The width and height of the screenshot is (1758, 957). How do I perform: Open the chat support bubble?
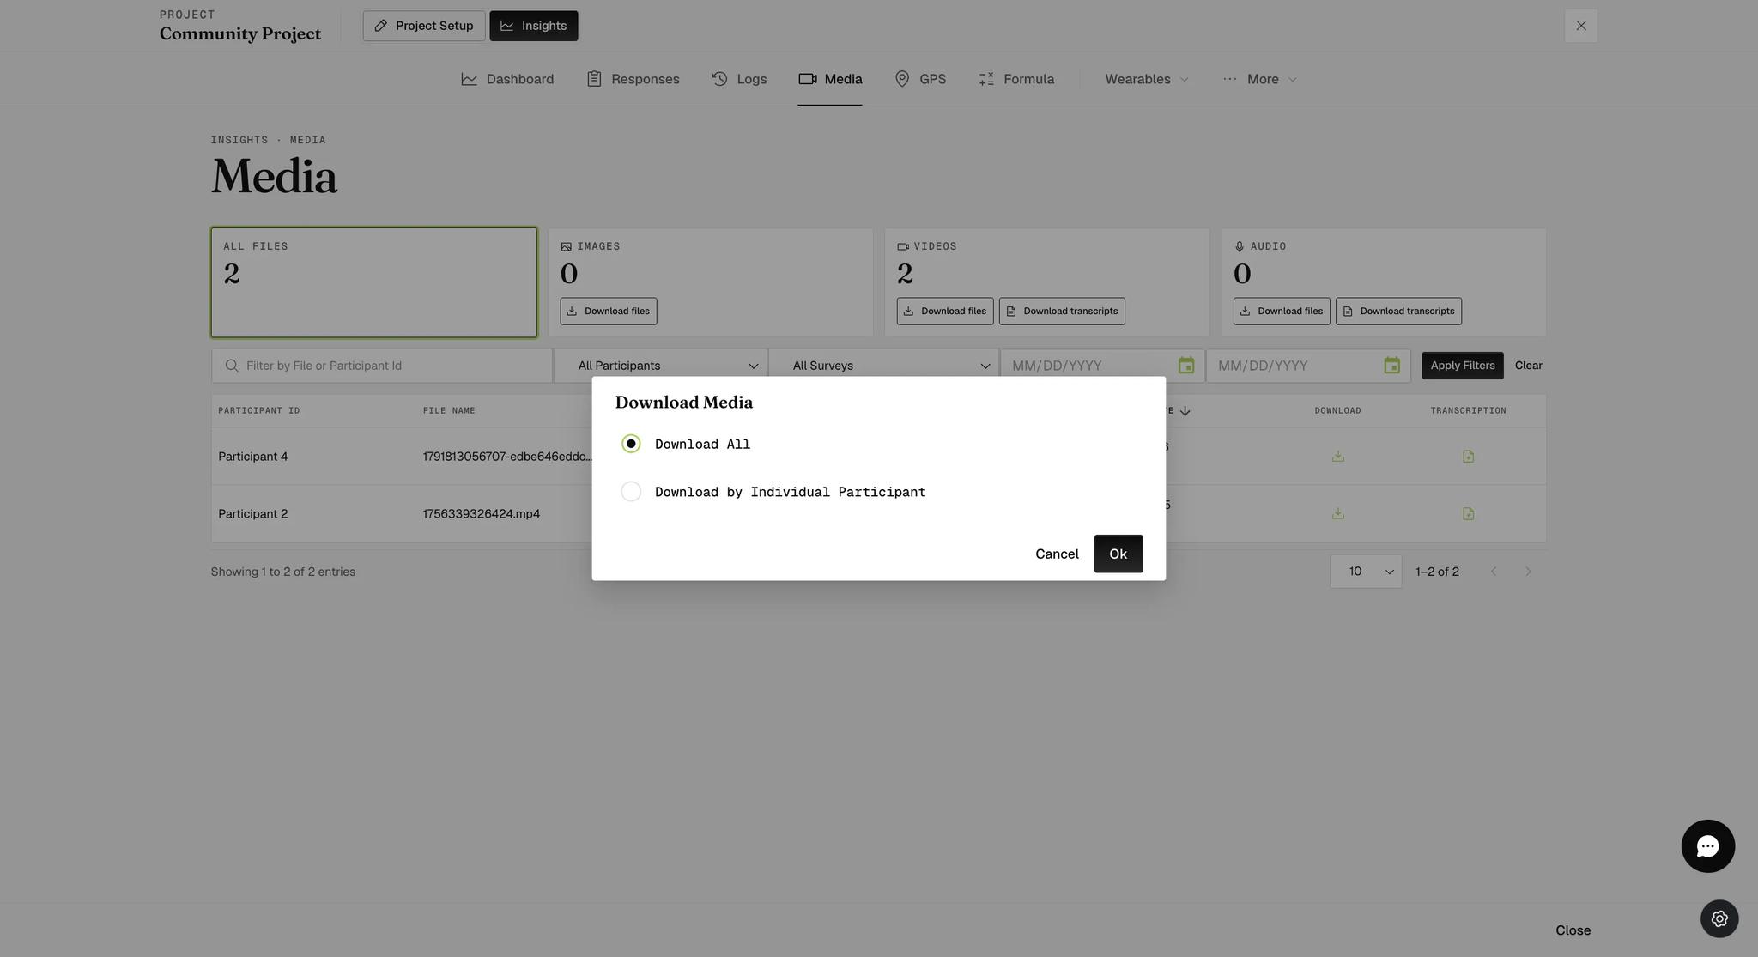[1707, 846]
